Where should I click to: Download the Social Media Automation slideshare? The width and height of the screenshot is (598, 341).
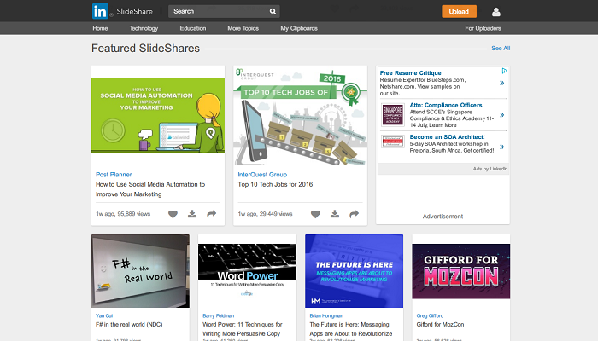tap(192, 214)
